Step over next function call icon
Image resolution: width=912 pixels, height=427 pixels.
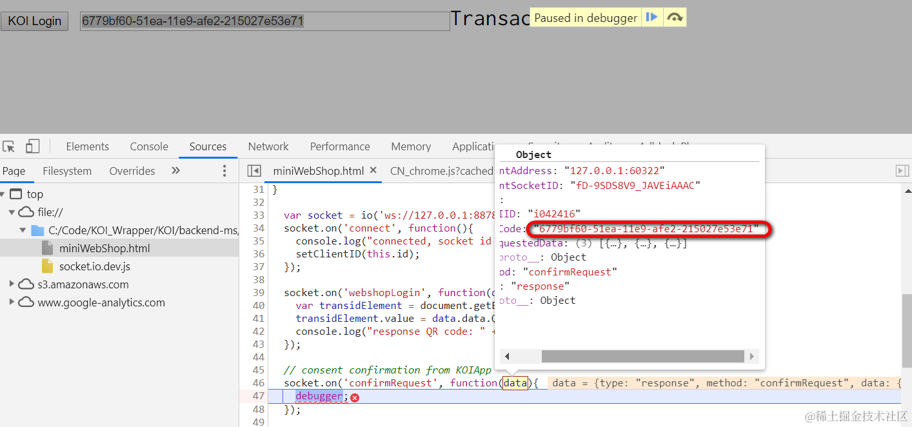point(675,17)
